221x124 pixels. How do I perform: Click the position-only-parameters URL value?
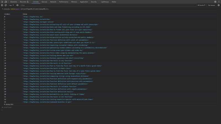[58, 81]
